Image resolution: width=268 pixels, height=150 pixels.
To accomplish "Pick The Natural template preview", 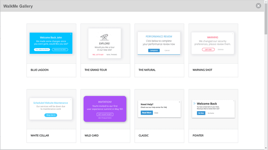I will [x=159, y=44].
